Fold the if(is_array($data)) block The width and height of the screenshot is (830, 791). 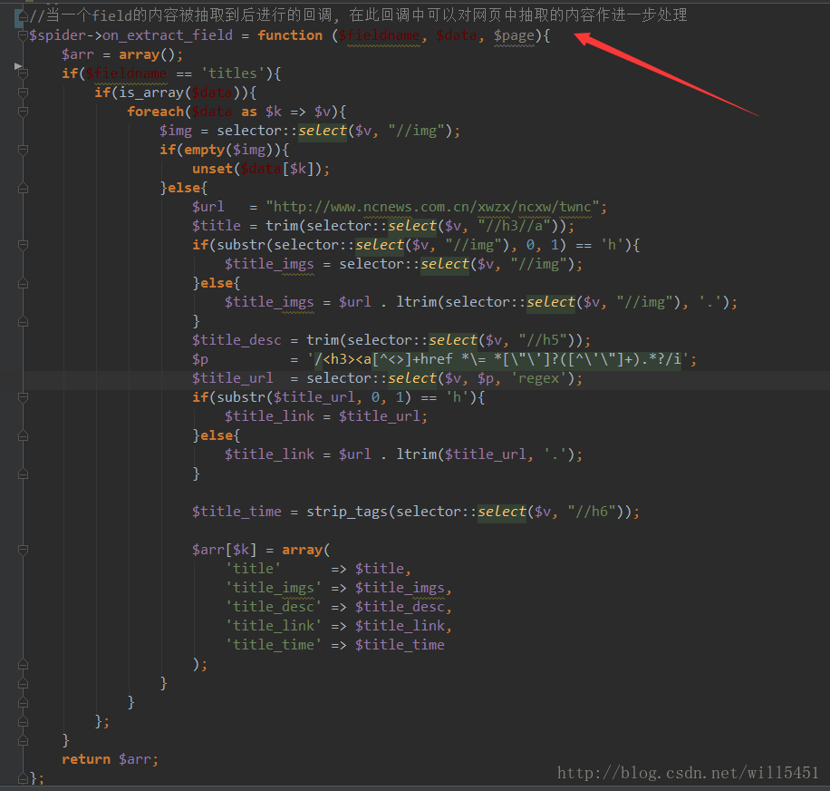[23, 93]
